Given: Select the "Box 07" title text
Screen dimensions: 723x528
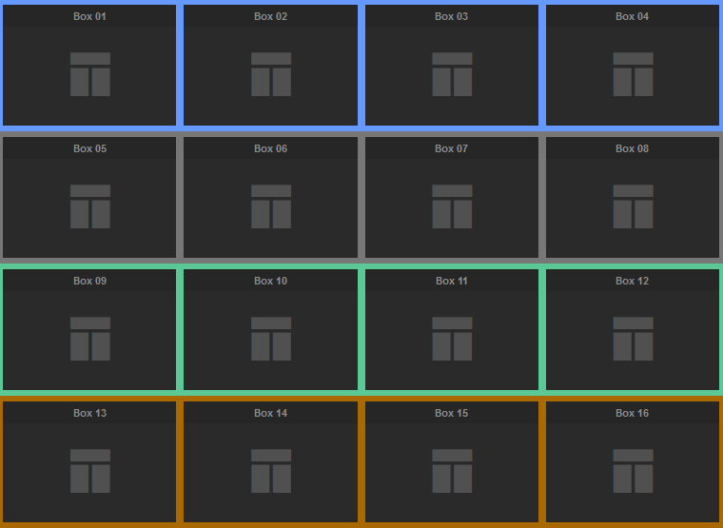Looking at the screenshot, I should click(452, 148).
